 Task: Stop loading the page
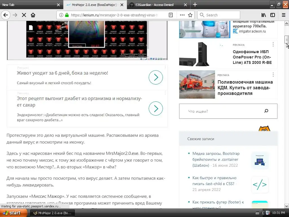[x=24, y=15]
